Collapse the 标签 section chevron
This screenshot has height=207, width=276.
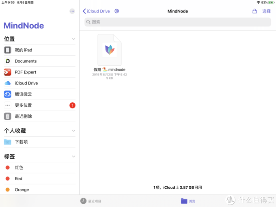tap(73, 157)
